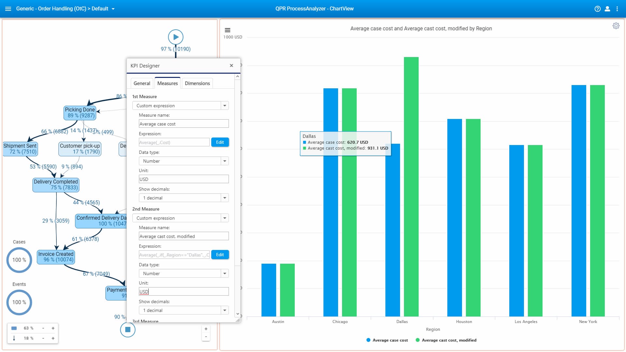Expand the 2nd Measure data type dropdown
The width and height of the screenshot is (626, 352).
click(x=224, y=273)
